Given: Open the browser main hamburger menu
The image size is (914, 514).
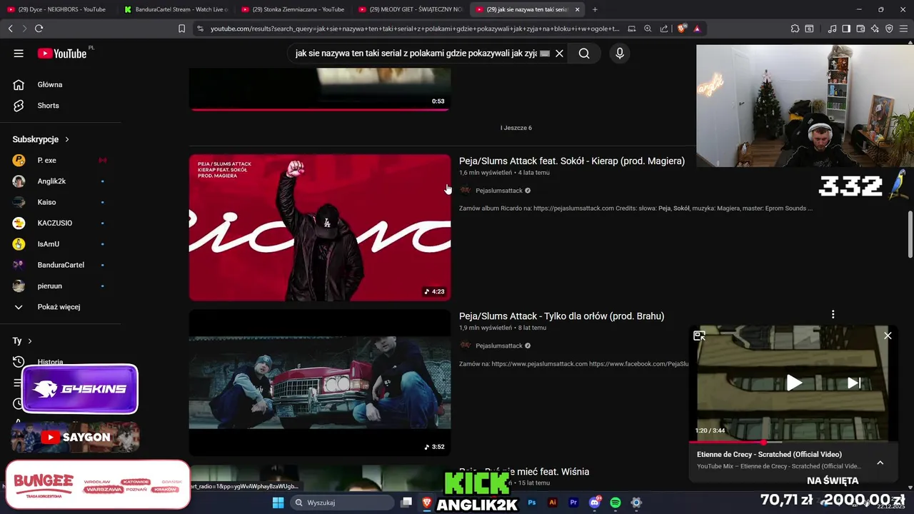Looking at the screenshot, I should pos(903,29).
